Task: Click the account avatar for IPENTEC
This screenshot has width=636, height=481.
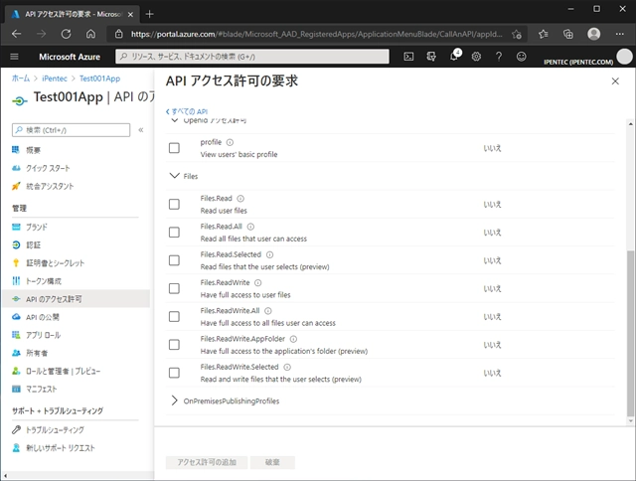Action: 624,57
